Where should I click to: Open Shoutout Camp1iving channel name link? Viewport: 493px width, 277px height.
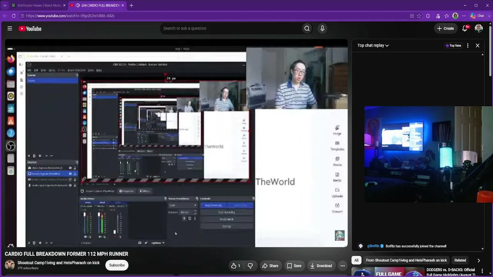pos(59,263)
